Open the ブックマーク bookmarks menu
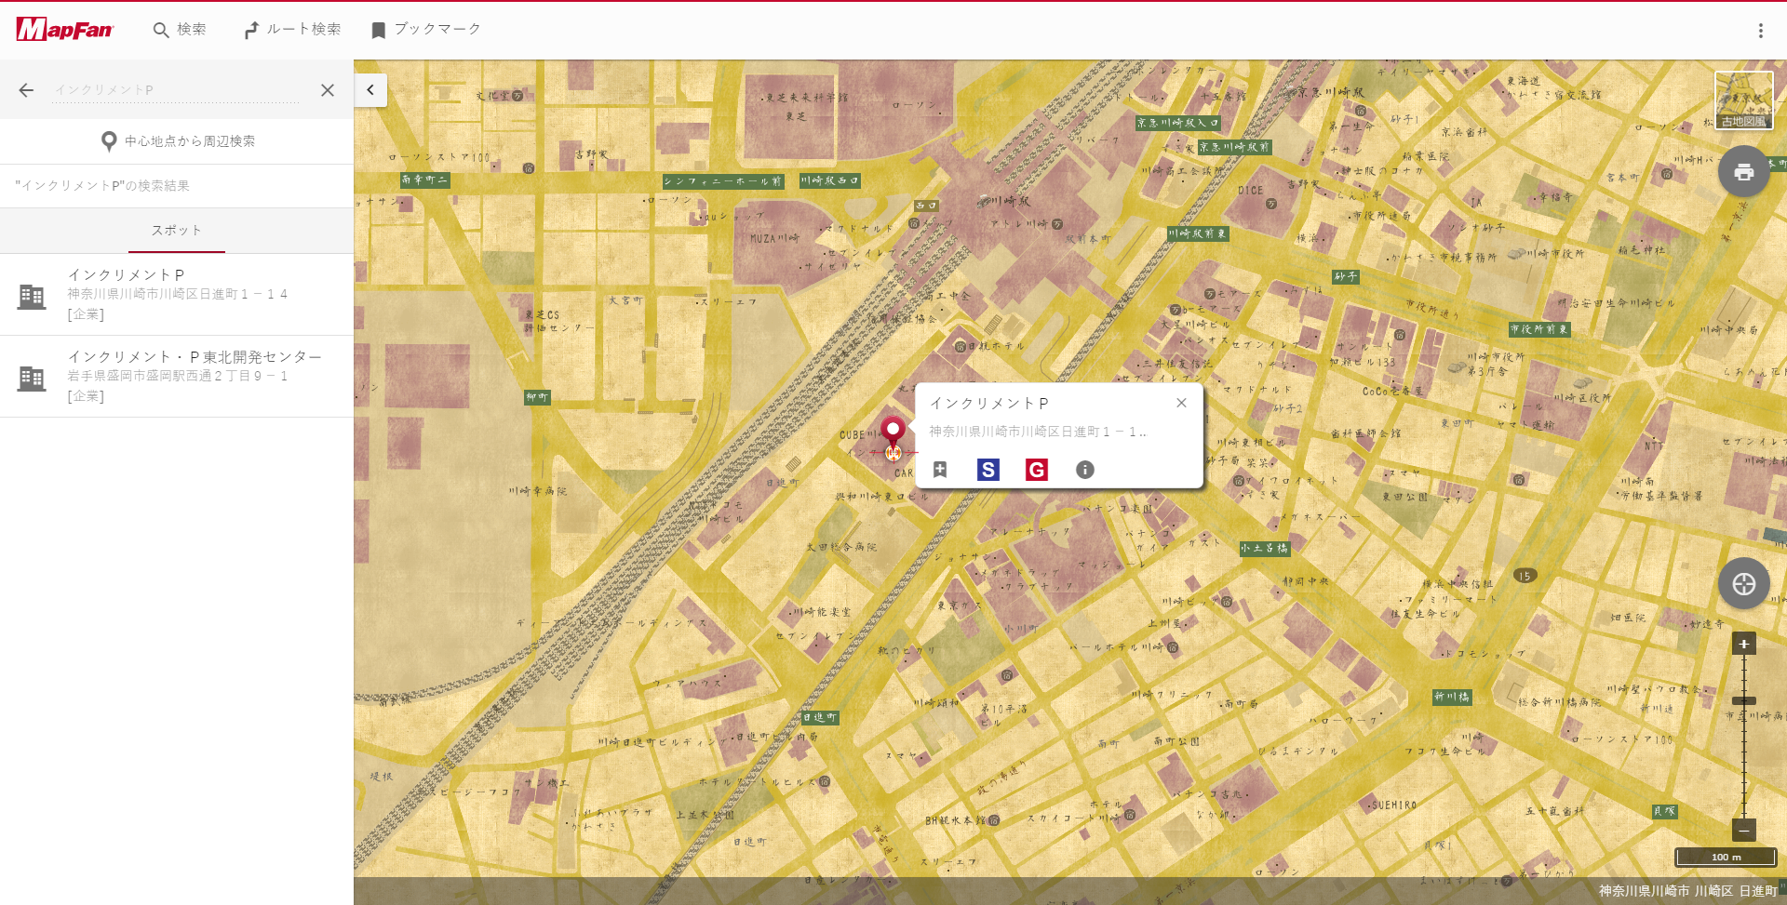 point(425,30)
